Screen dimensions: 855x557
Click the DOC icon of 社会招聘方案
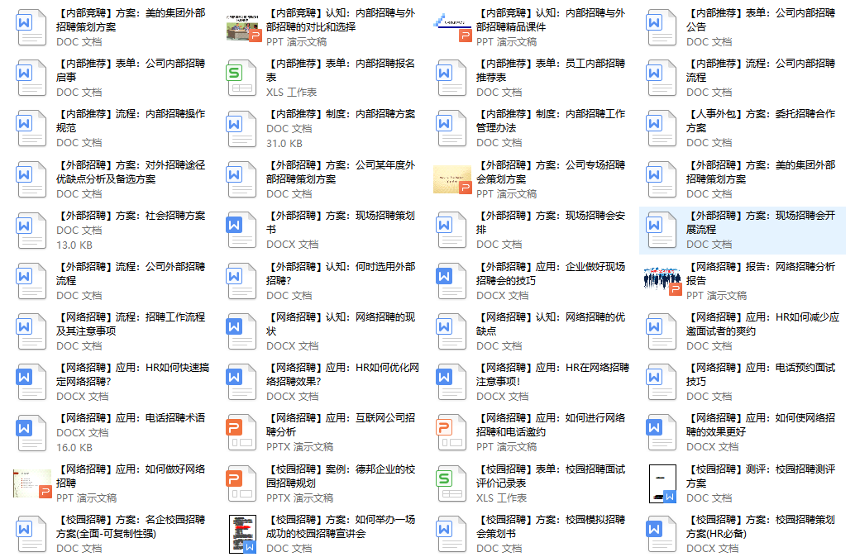pyautogui.click(x=31, y=231)
